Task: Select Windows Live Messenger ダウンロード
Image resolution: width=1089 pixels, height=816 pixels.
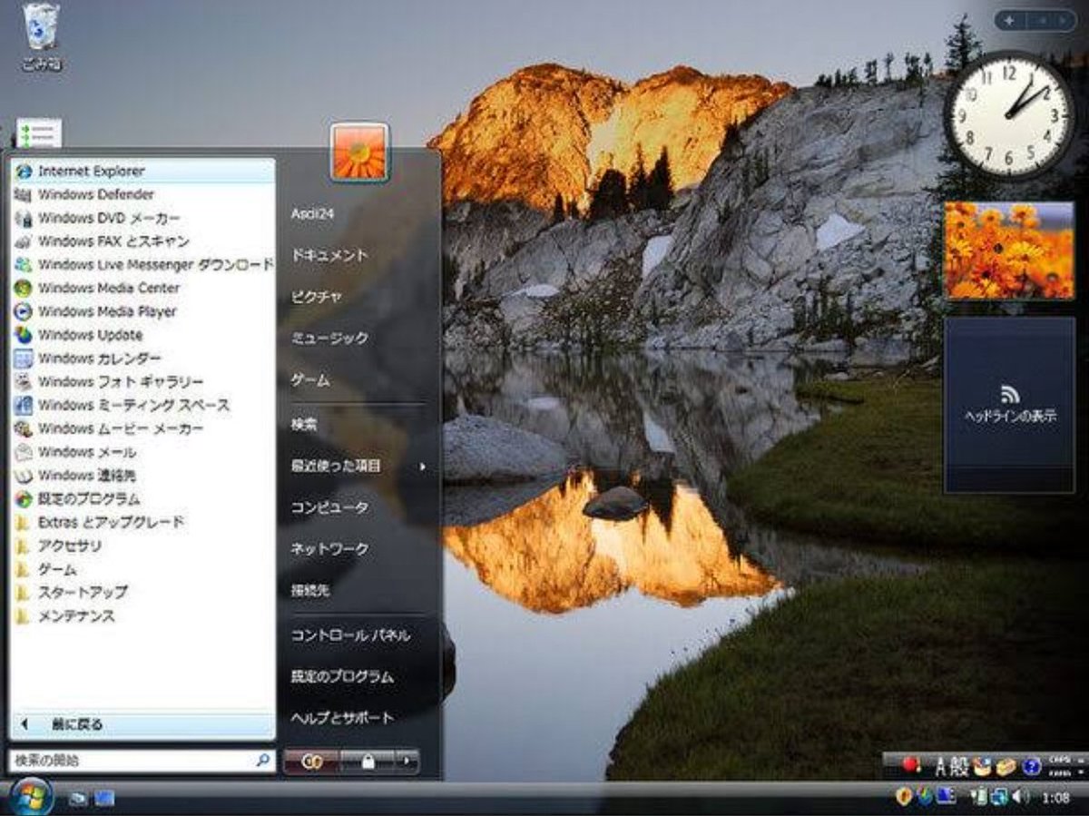Action: tap(142, 265)
